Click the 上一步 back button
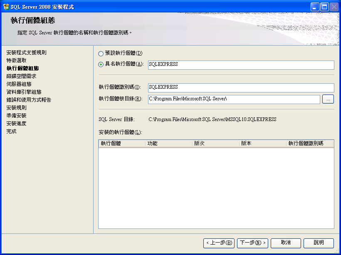 [219, 243]
